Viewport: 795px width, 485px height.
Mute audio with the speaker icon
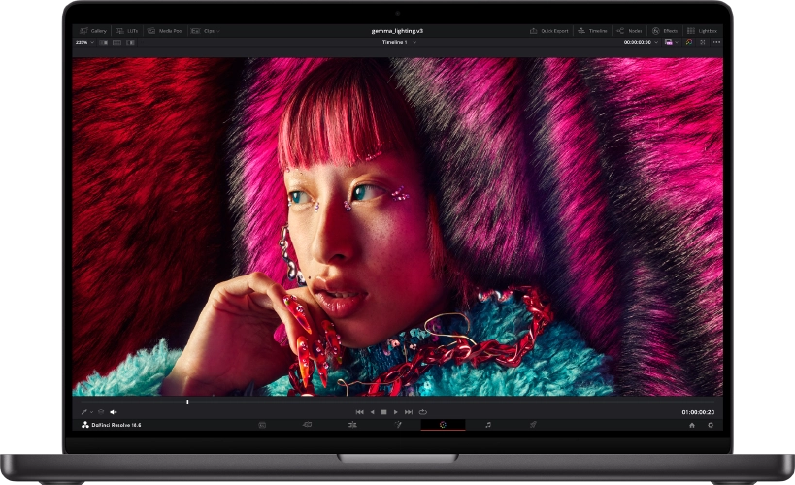(113, 412)
